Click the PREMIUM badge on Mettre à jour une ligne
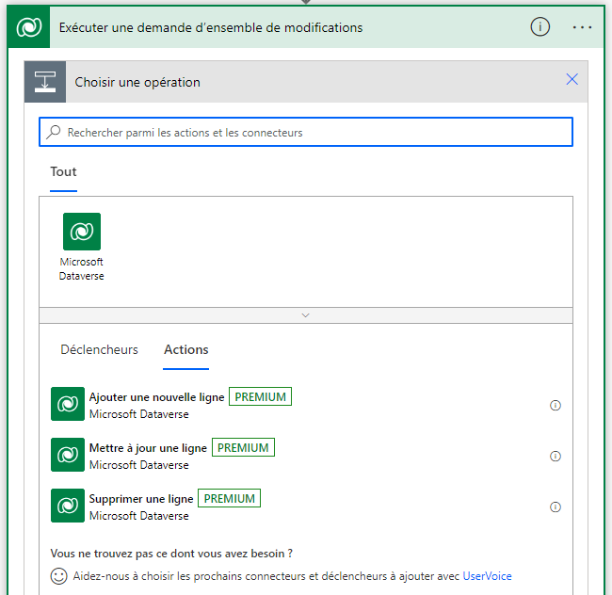Screen dimensions: 612x595 243,447
